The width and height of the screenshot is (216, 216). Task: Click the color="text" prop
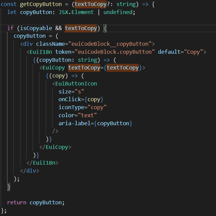[x=78, y=115]
